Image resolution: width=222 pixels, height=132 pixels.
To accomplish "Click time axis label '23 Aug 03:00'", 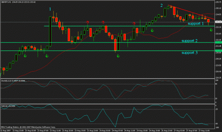I will click(30, 131).
